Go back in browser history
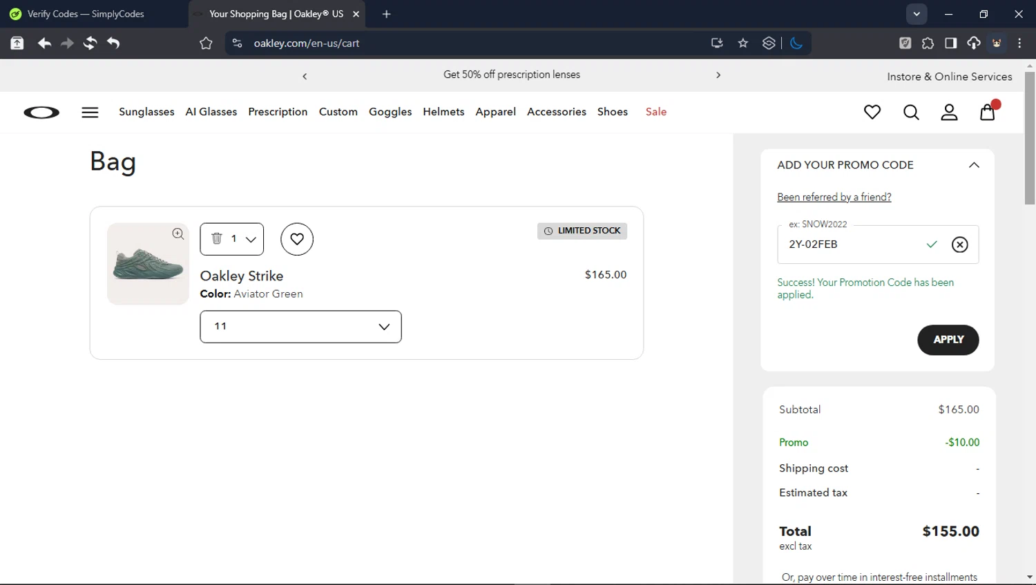The image size is (1036, 585). (x=44, y=43)
